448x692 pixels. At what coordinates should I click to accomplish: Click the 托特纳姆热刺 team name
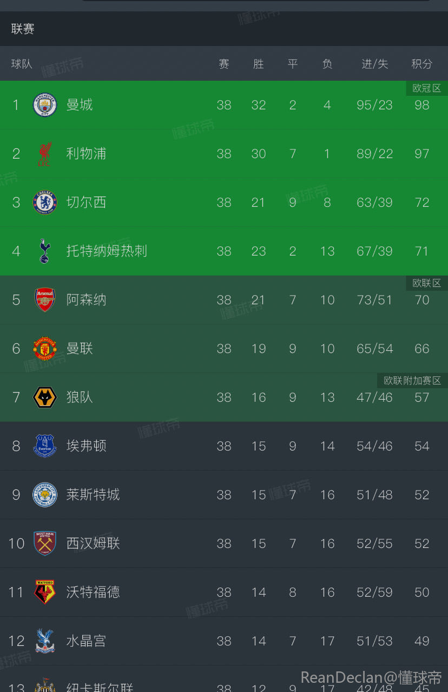coord(107,251)
